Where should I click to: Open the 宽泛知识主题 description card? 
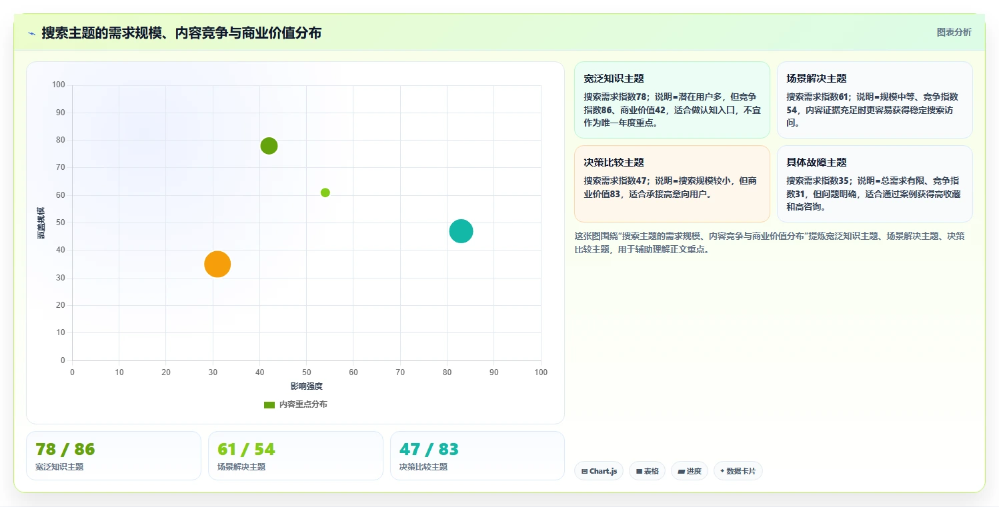672,100
